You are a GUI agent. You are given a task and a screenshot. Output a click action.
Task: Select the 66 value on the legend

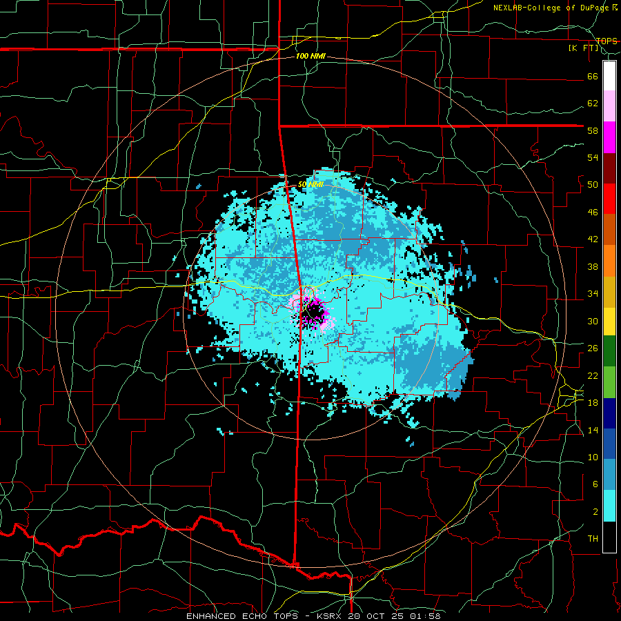(x=593, y=76)
